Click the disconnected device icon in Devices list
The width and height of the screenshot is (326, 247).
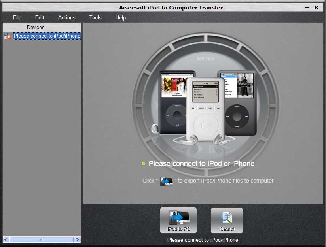click(8, 36)
